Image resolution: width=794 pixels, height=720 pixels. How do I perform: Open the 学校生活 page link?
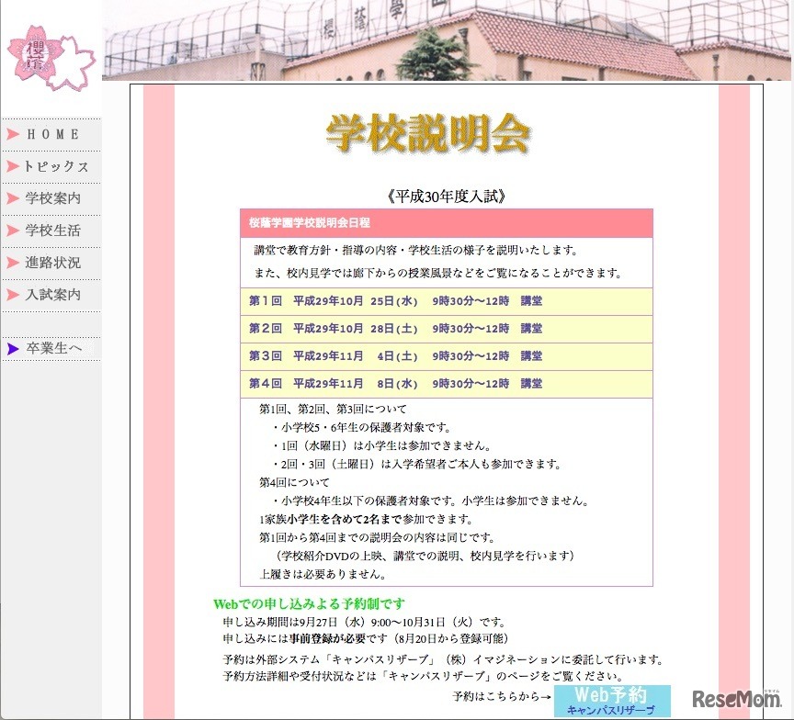[55, 231]
